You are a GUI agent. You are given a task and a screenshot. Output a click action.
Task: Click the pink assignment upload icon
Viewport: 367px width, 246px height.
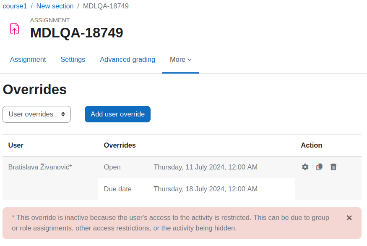pyautogui.click(x=14, y=29)
